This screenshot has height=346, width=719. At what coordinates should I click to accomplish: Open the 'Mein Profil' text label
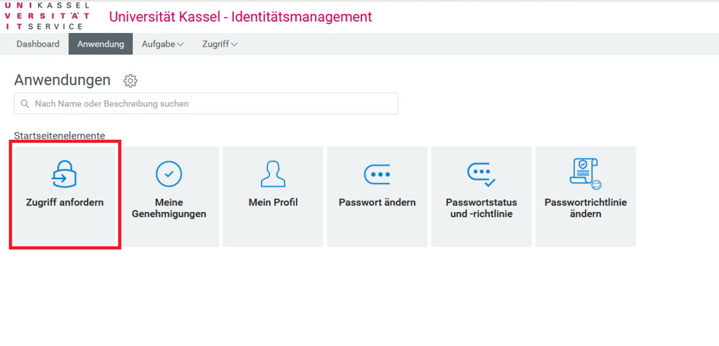(x=273, y=202)
